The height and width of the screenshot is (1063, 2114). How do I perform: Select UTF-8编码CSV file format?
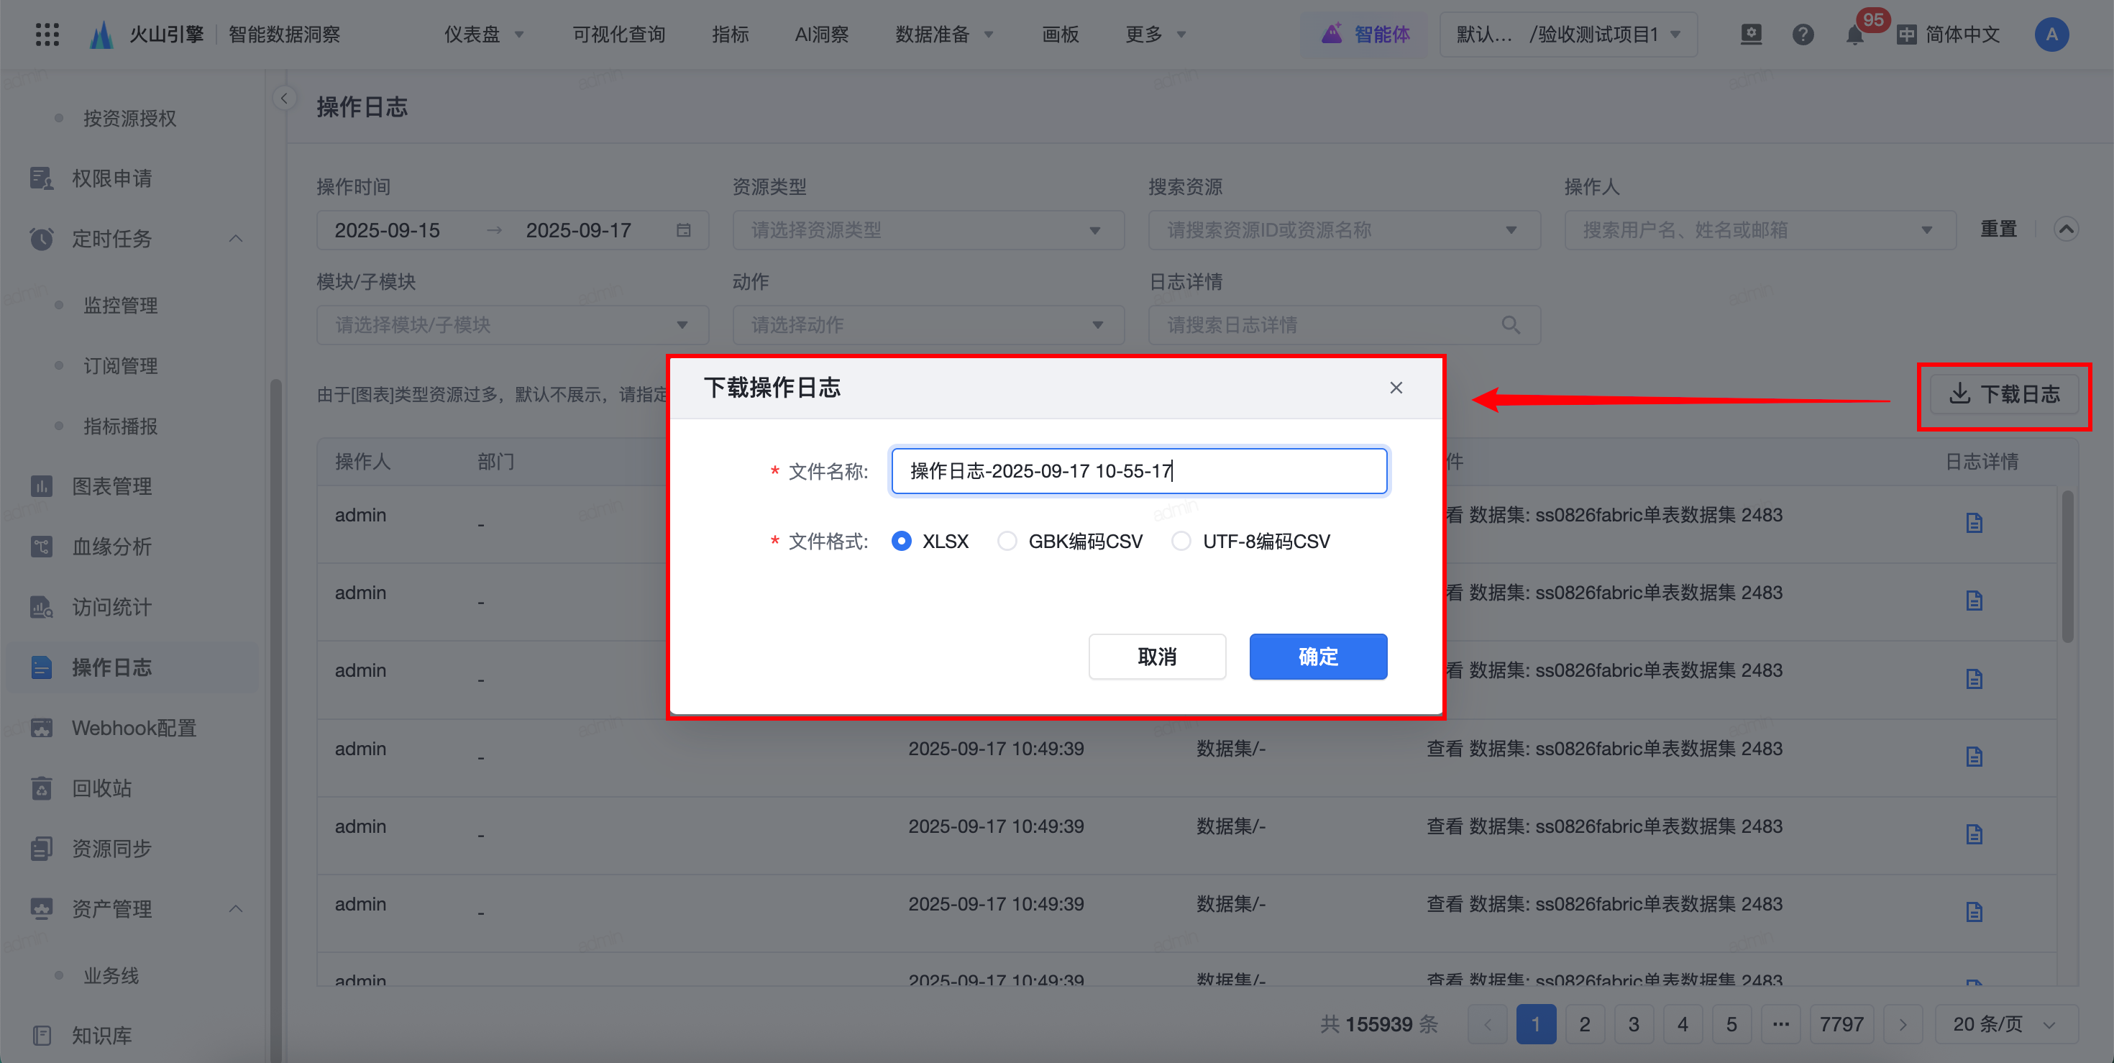(x=1181, y=542)
